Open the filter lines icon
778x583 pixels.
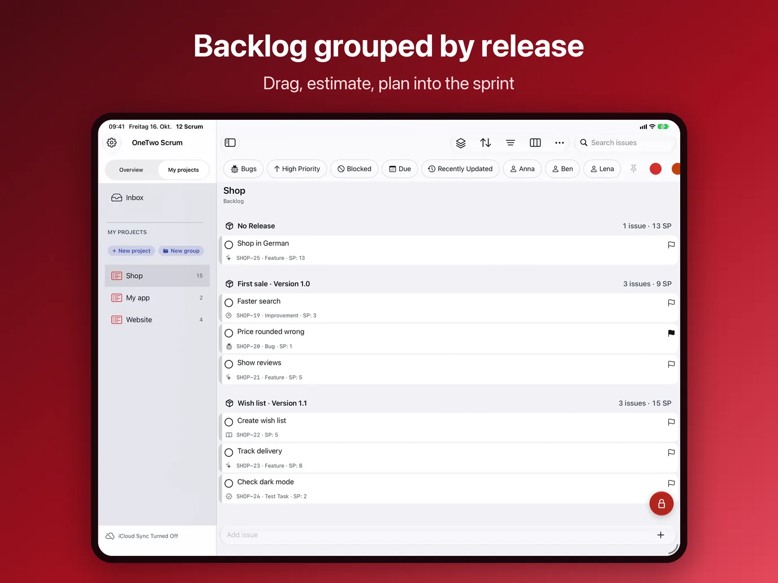tap(511, 143)
